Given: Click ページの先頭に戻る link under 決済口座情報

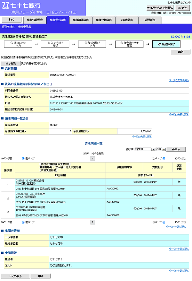Looking at the screenshot, I should click(x=179, y=115).
